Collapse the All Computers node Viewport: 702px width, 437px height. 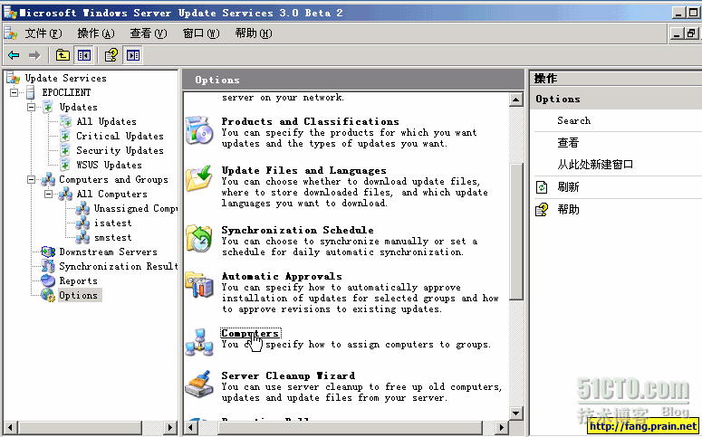(48, 195)
